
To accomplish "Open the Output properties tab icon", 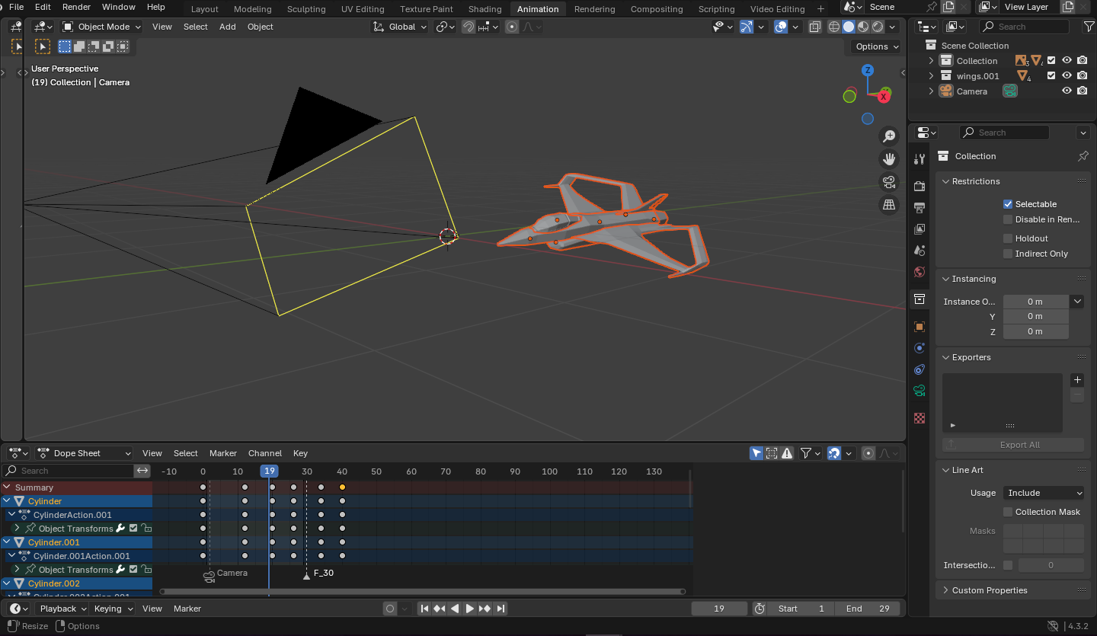I will (919, 208).
